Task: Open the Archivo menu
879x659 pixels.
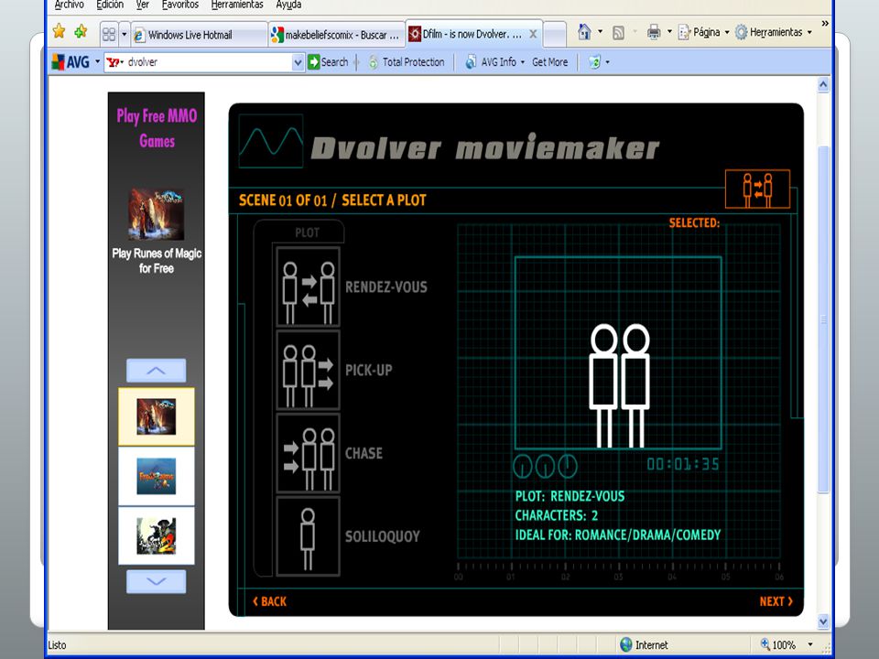Action: [69, 5]
